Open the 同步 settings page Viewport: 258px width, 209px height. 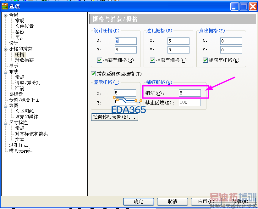(x=20, y=37)
